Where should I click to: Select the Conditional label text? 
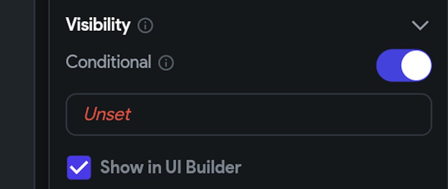(108, 62)
